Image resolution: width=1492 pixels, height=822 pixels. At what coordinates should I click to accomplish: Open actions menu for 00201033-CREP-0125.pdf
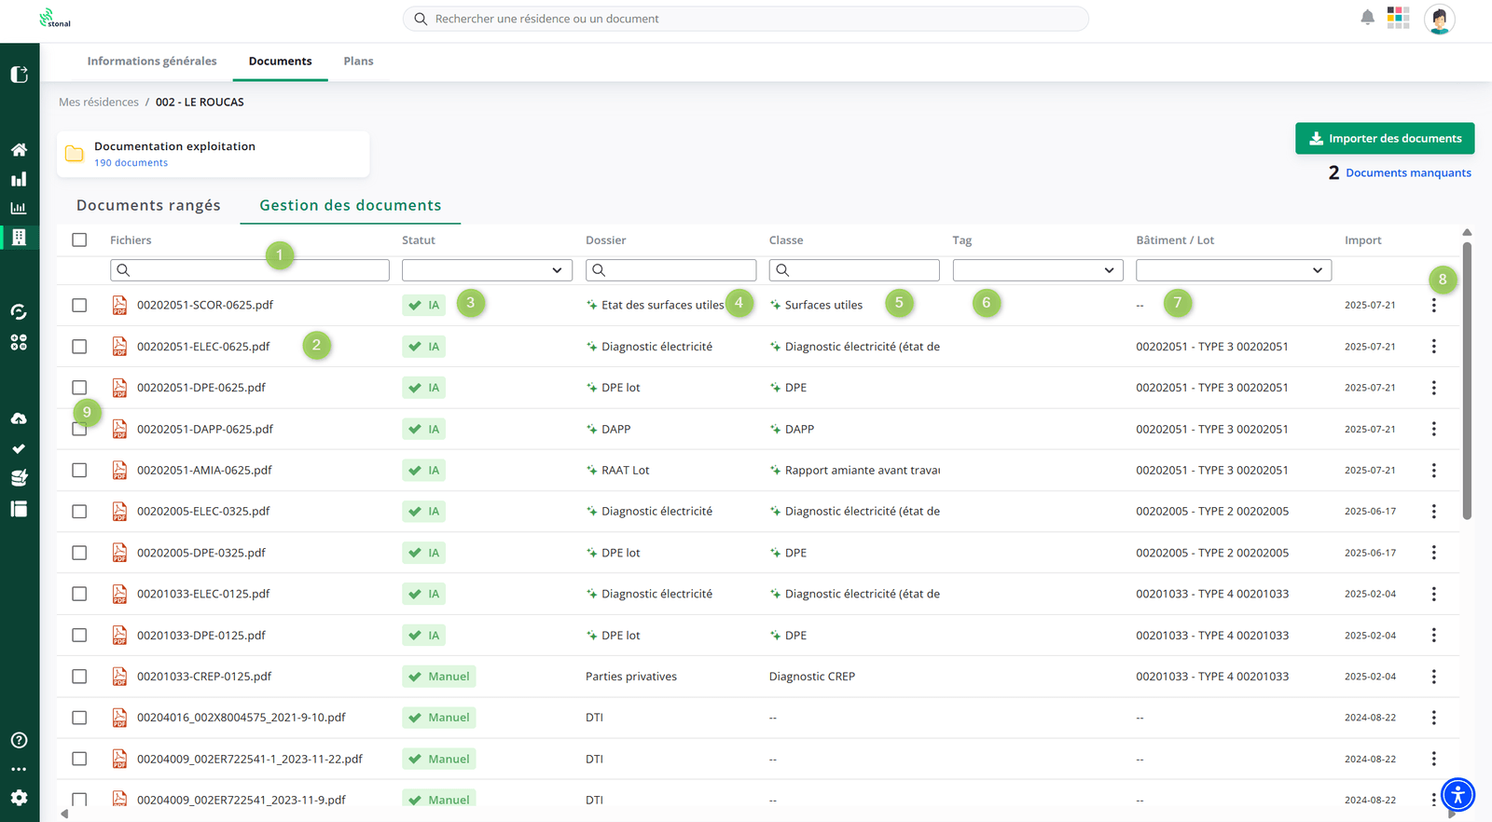click(1434, 676)
